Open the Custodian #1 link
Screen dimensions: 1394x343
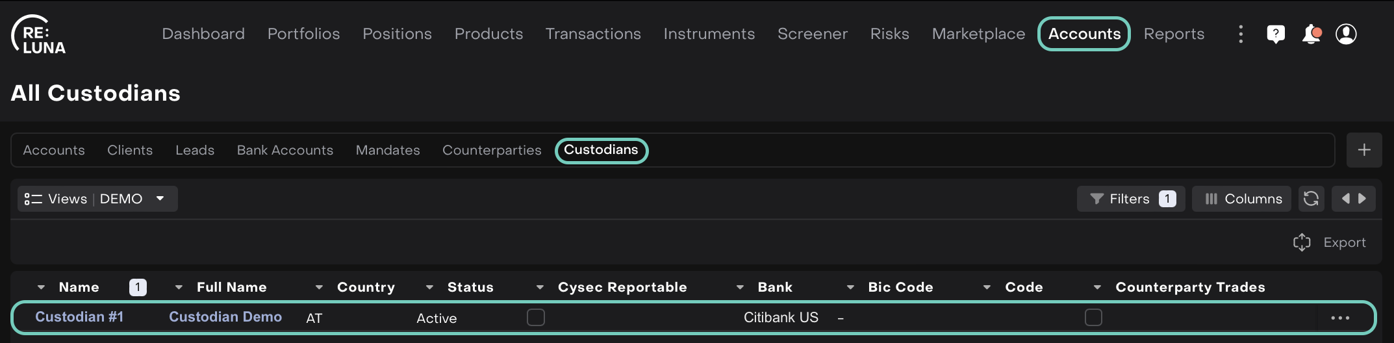[x=79, y=317]
